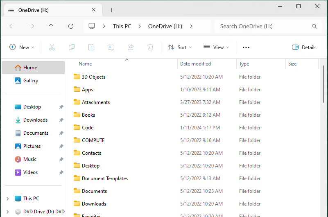Expand the This PC tree node
The width and height of the screenshot is (328, 217).
7,199
